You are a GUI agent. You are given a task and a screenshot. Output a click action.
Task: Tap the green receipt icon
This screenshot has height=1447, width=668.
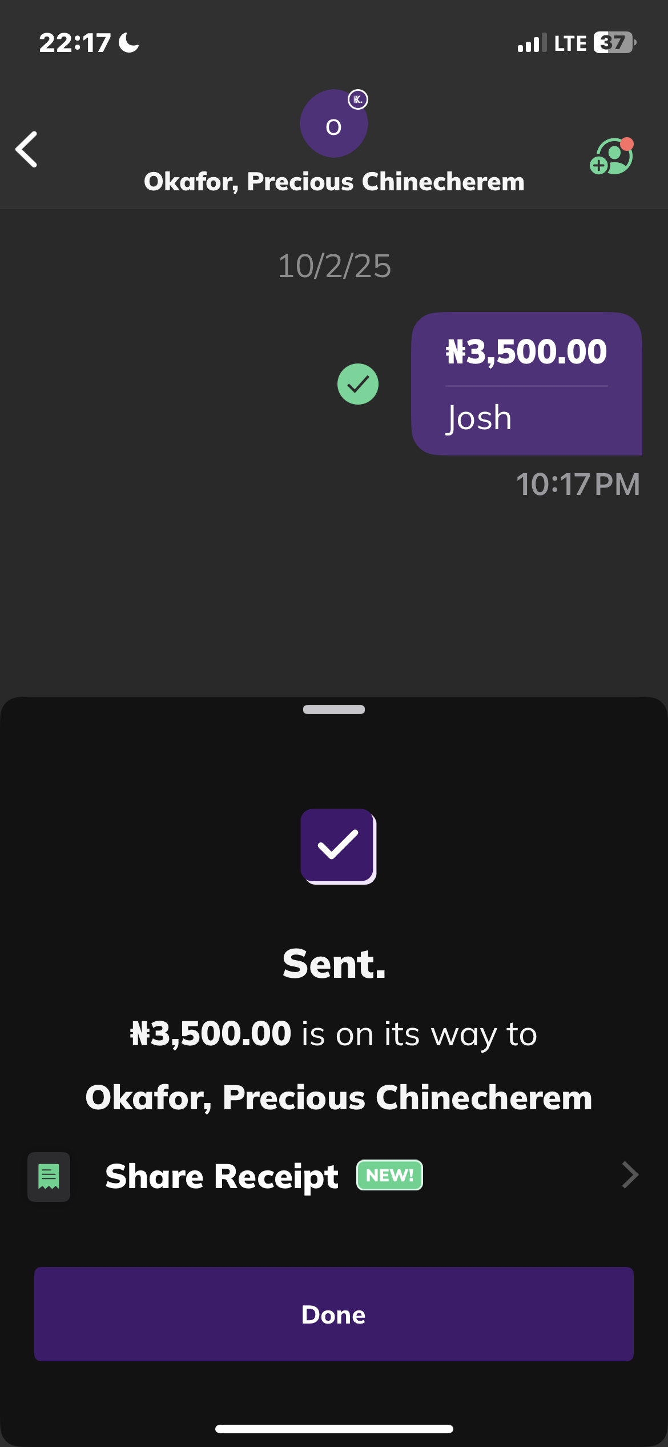coord(49,1177)
